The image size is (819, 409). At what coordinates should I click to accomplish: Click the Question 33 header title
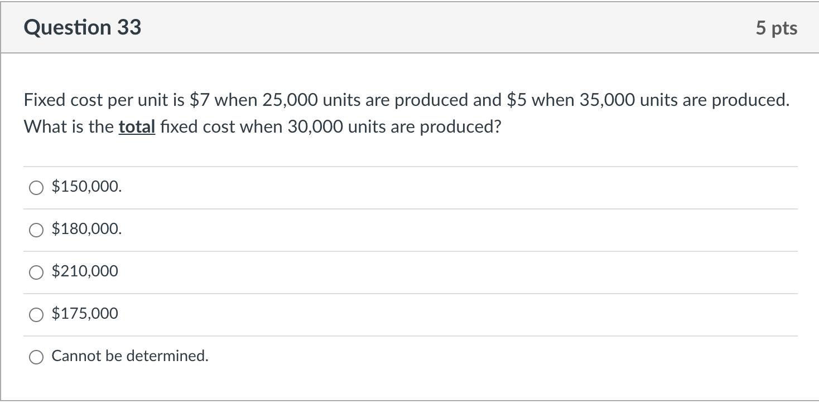tap(82, 27)
